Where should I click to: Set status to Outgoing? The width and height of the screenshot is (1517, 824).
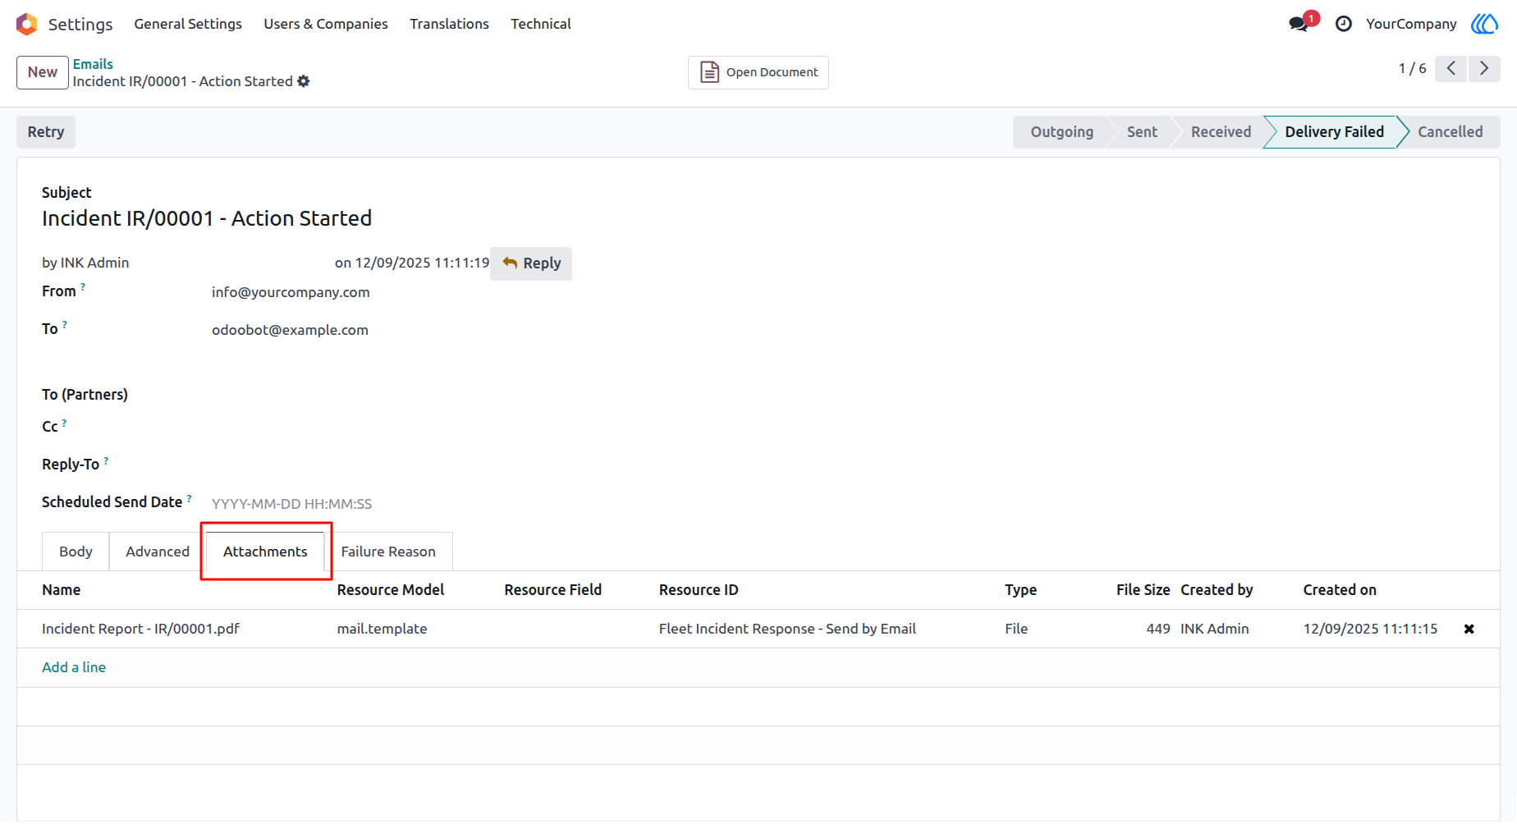(x=1062, y=132)
